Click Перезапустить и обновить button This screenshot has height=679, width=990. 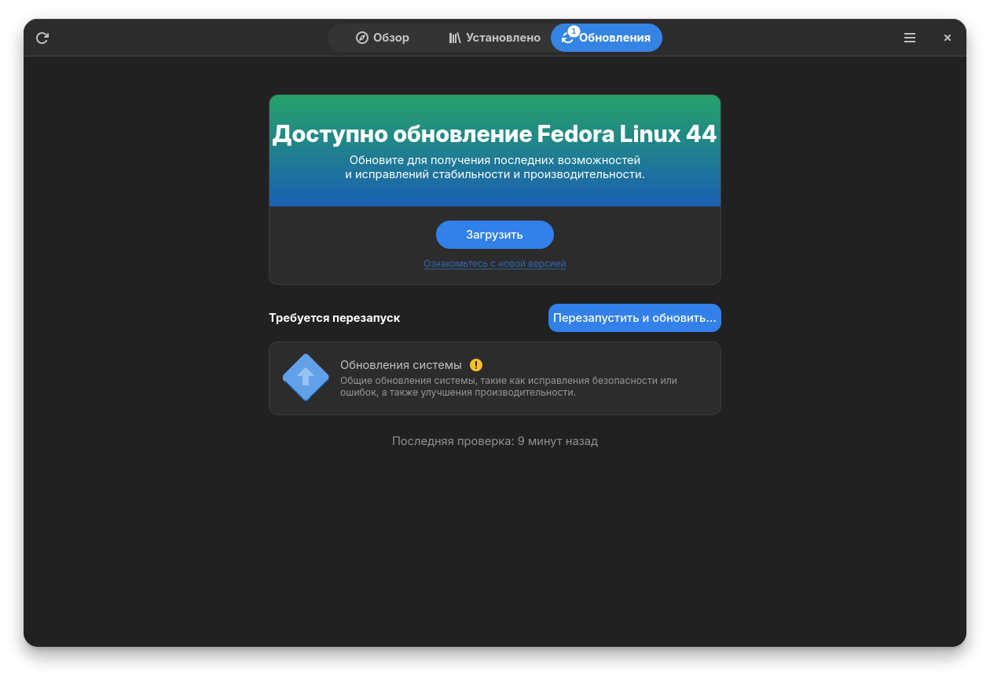pos(635,318)
